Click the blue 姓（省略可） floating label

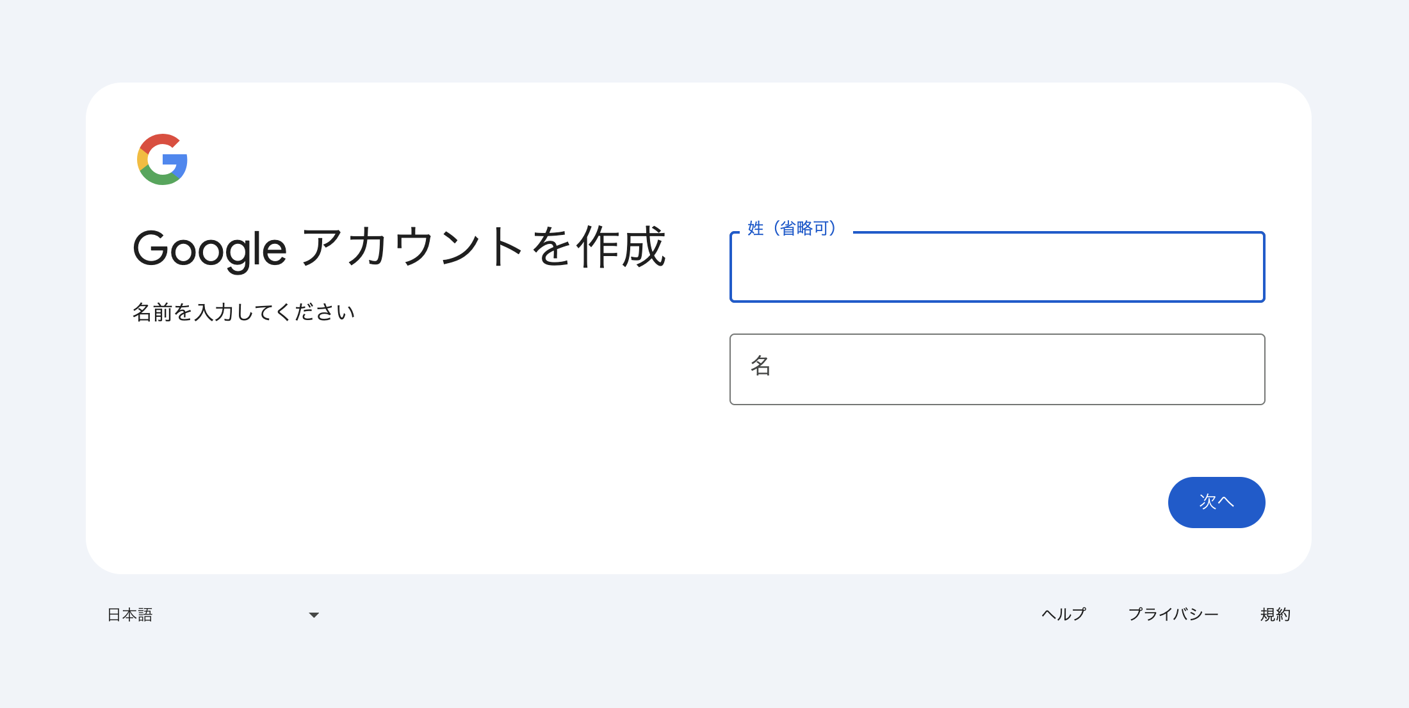point(792,229)
